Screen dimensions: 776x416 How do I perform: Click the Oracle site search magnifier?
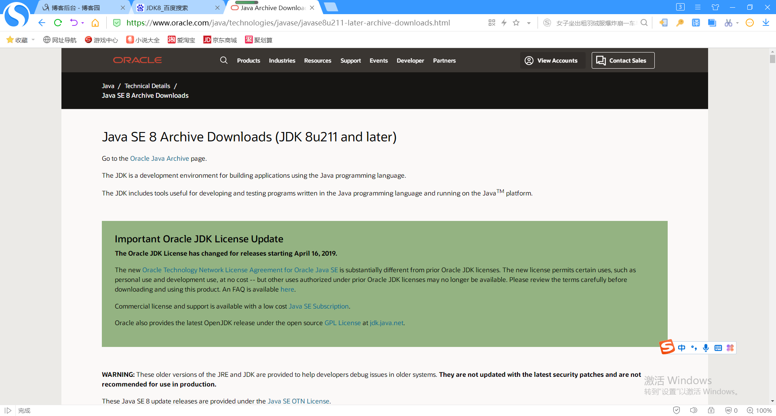coord(224,60)
